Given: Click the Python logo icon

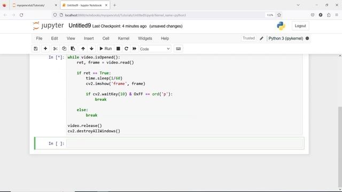Looking at the screenshot, I should click(x=281, y=26).
